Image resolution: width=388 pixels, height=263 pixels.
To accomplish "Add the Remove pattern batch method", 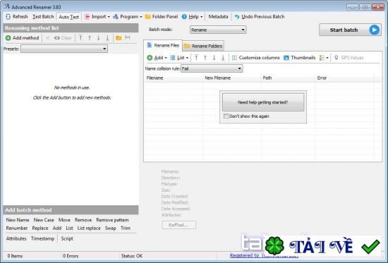I will [113, 220].
